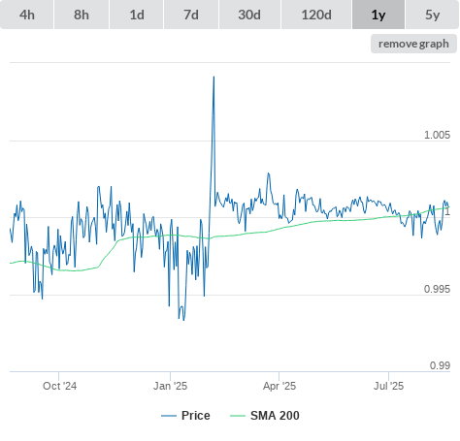The width and height of the screenshot is (460, 441).
Task: Click the Apr '25 axis label
Action: tap(279, 386)
